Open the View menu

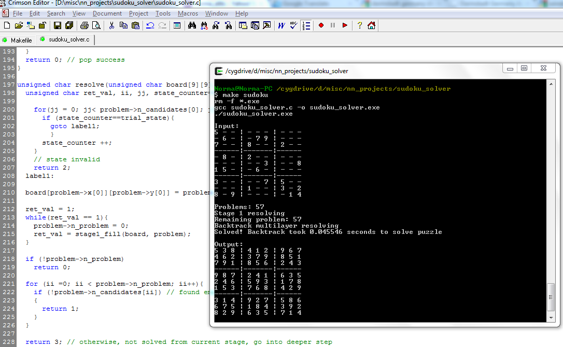point(79,13)
